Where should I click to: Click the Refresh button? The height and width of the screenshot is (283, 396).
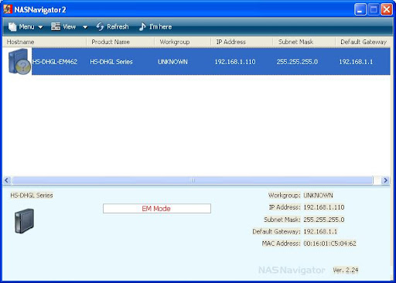point(112,26)
